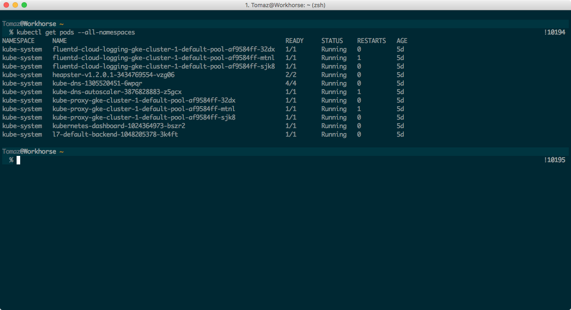This screenshot has height=310, width=571.
Task: Click restart count 1 for kube-proxy mtnl pod
Action: click(x=359, y=109)
